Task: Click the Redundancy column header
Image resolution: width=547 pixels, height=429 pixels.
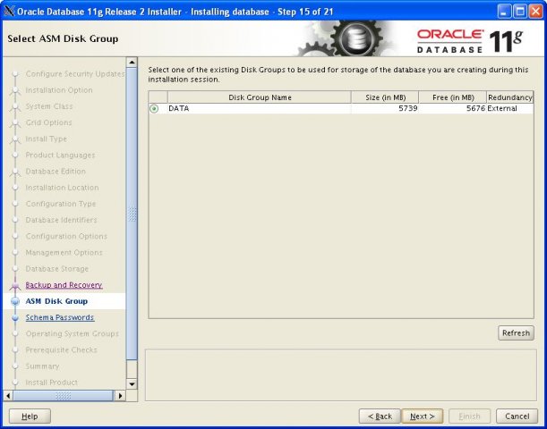Action: (510, 97)
